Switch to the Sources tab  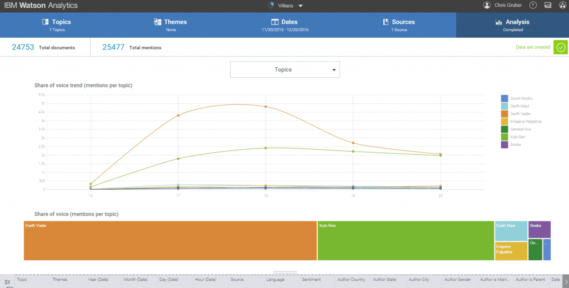pyautogui.click(x=399, y=25)
